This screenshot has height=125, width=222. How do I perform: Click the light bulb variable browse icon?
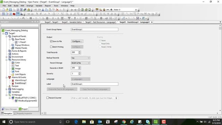point(116,98)
